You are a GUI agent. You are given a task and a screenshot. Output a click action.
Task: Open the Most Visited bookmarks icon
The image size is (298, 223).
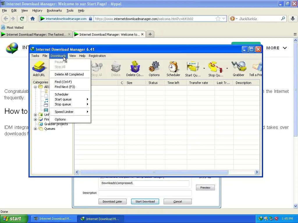pos(3,28)
